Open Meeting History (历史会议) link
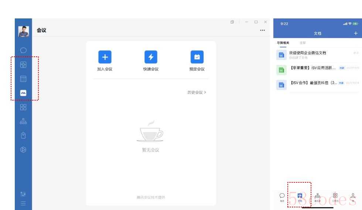The width and height of the screenshot is (362, 210). click(197, 92)
